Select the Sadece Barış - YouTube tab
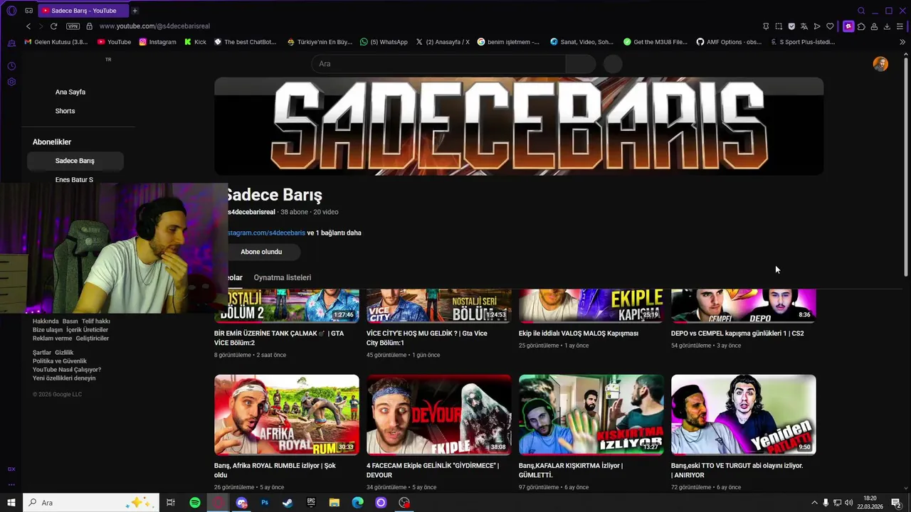 pos(82,11)
